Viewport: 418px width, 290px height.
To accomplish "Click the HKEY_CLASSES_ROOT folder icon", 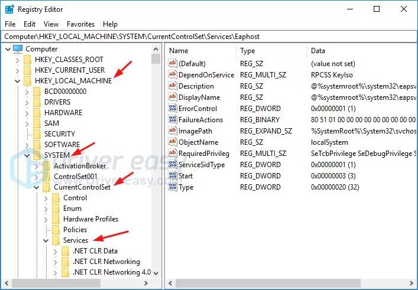I will (27, 60).
